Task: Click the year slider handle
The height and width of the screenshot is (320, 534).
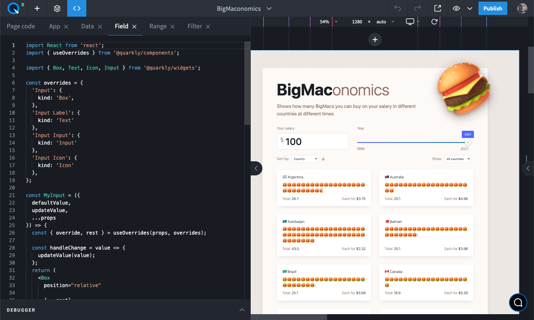Action: coord(468,142)
